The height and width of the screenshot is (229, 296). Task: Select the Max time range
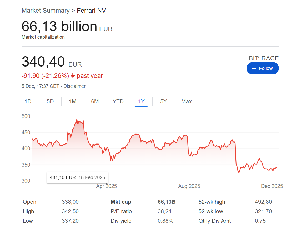coord(187,101)
